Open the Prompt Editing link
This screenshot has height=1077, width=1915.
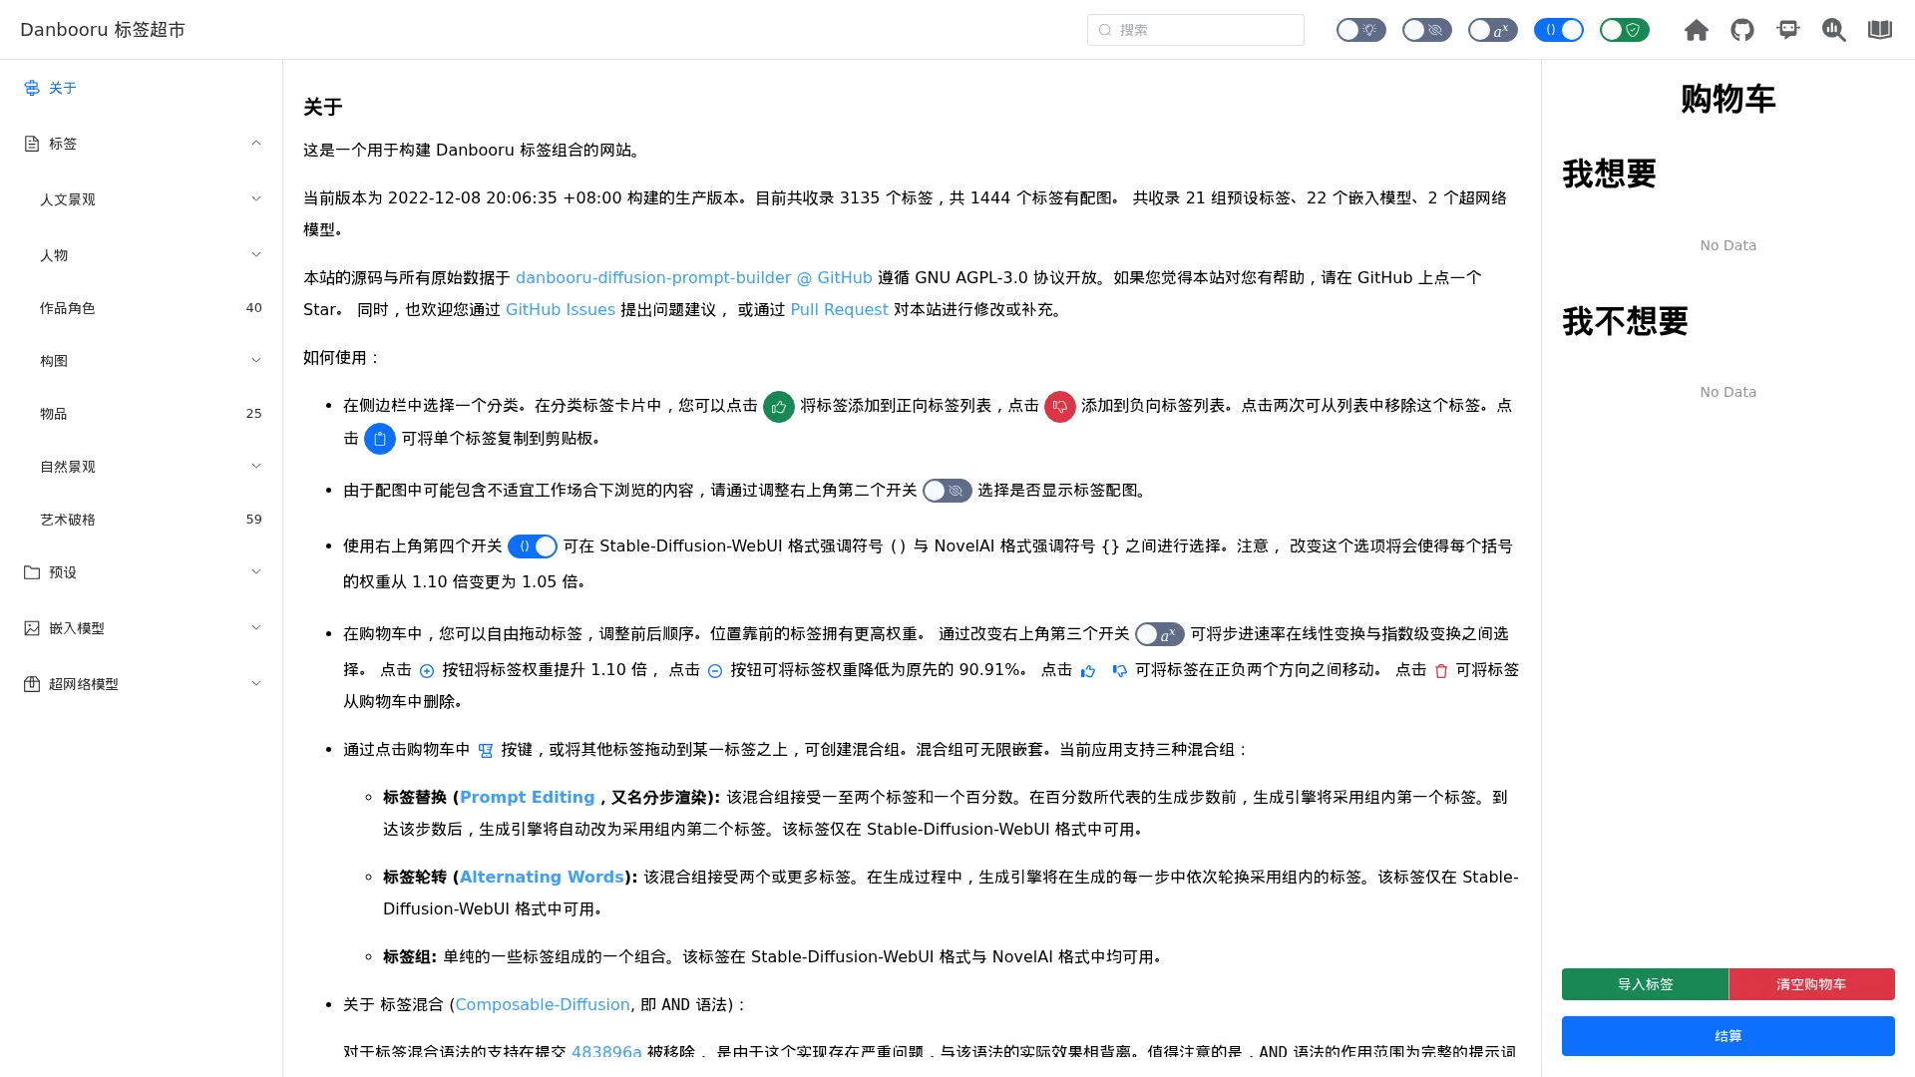click(x=527, y=798)
